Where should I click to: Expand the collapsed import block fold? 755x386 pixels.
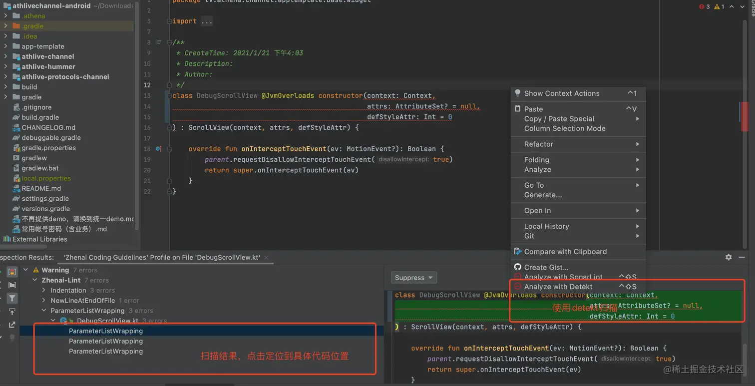(x=169, y=21)
